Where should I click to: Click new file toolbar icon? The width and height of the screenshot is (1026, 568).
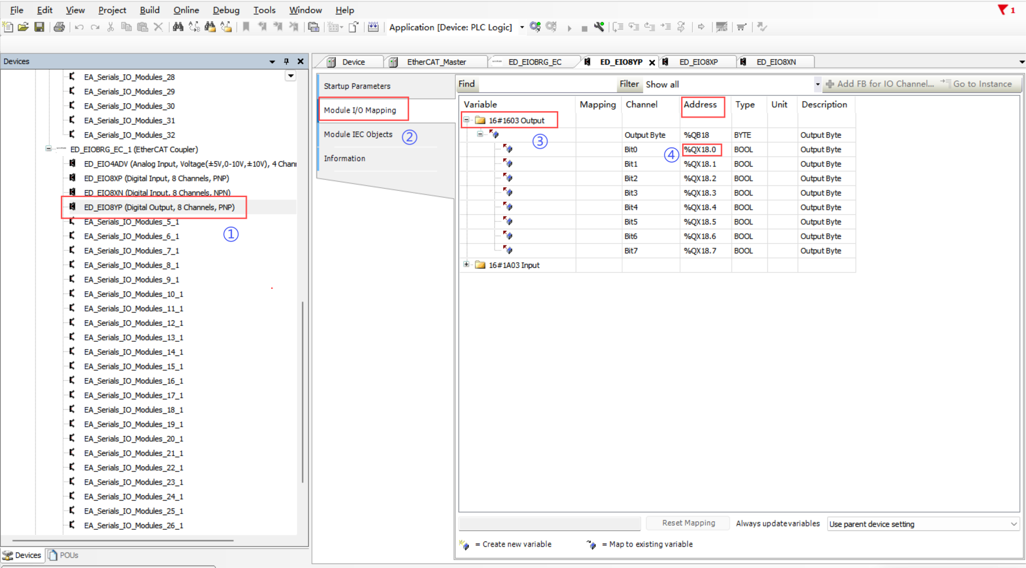(8, 27)
